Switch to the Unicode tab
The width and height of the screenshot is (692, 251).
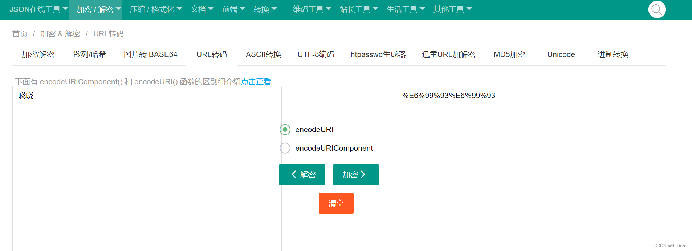pos(561,54)
